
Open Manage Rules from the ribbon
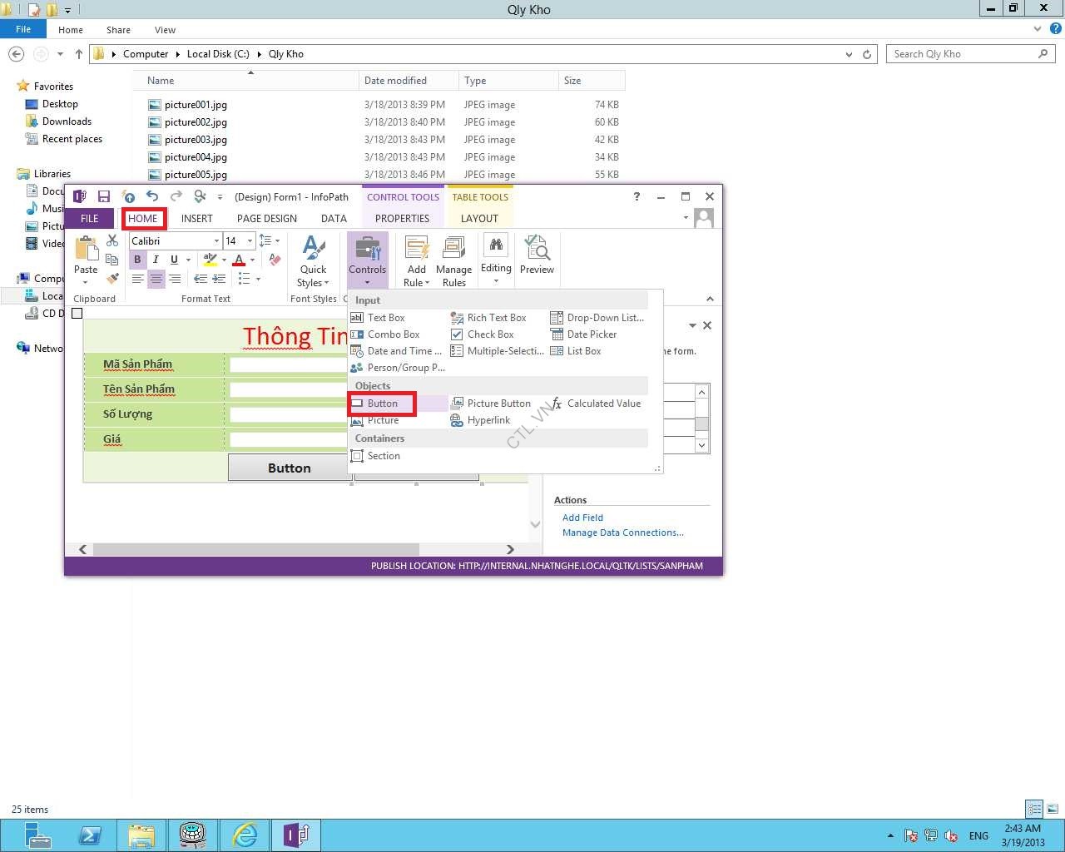click(x=453, y=262)
